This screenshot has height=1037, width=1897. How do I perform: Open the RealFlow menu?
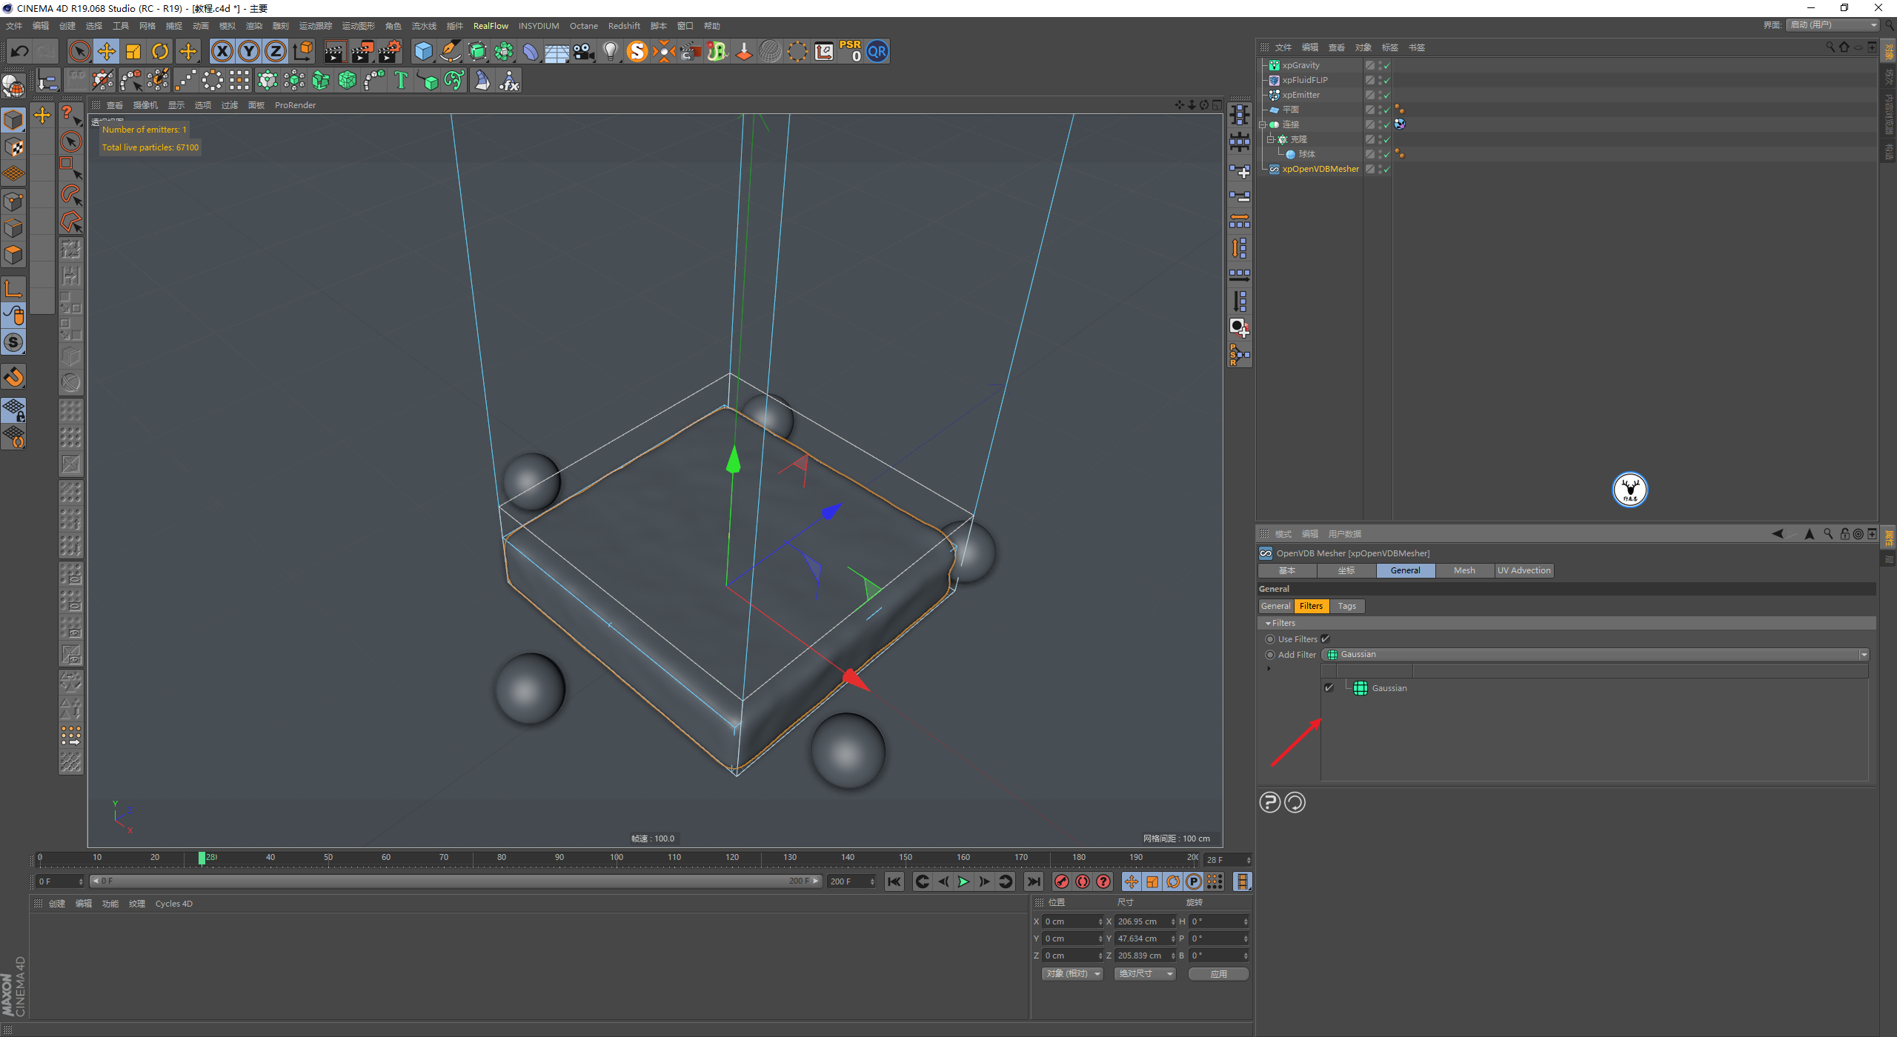(490, 26)
